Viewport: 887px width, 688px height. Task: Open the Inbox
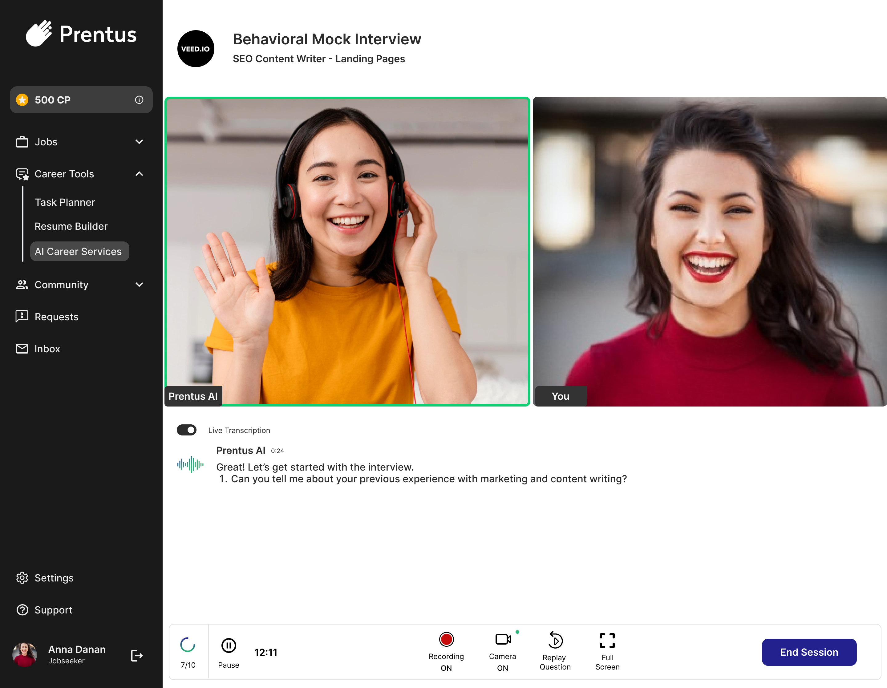click(47, 349)
